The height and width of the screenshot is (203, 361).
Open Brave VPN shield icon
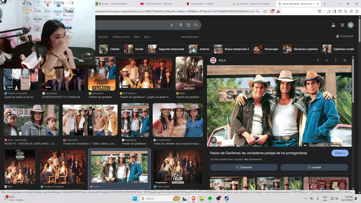tap(351, 11)
